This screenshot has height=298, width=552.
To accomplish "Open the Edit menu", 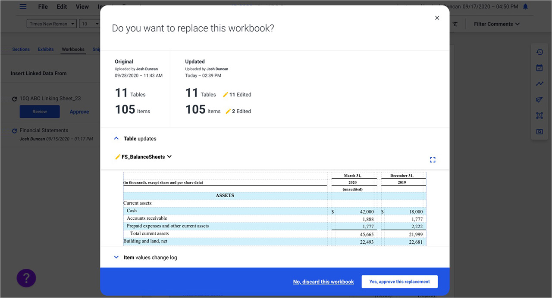I will pyautogui.click(x=62, y=7).
